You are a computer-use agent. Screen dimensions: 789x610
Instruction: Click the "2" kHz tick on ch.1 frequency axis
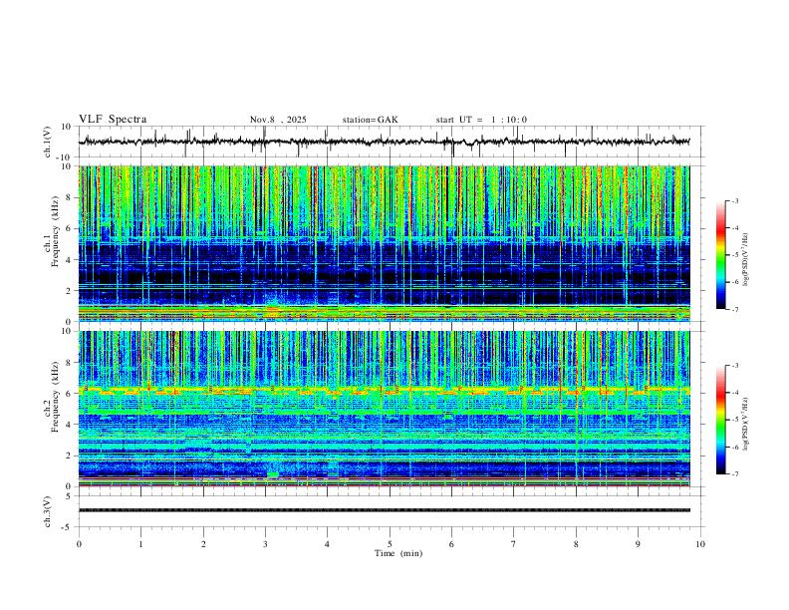[69, 291]
